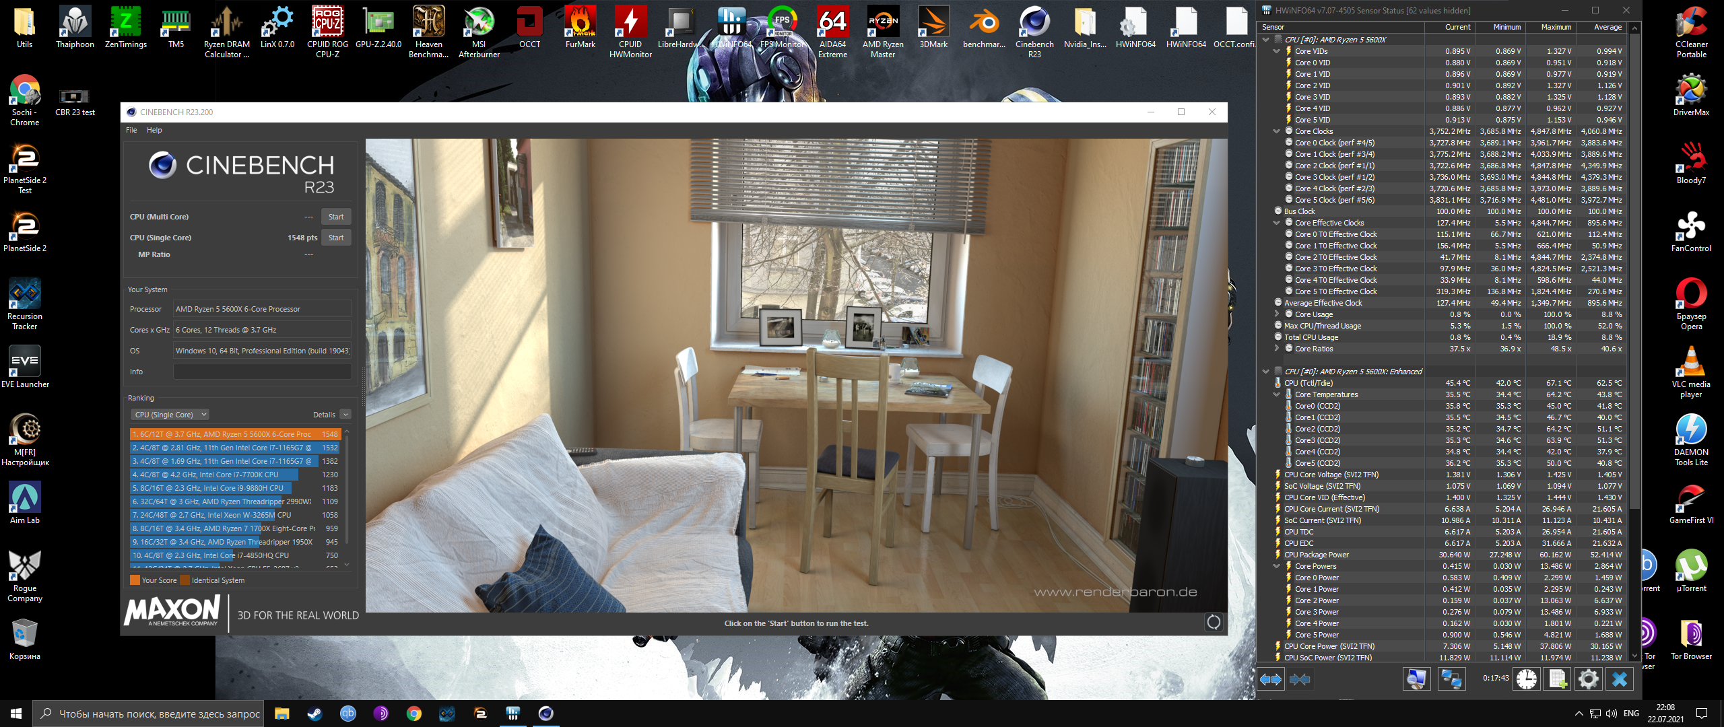This screenshot has height=727, width=1724.
Task: Open CPU (Single Core) ranking dropdown
Action: (x=170, y=415)
